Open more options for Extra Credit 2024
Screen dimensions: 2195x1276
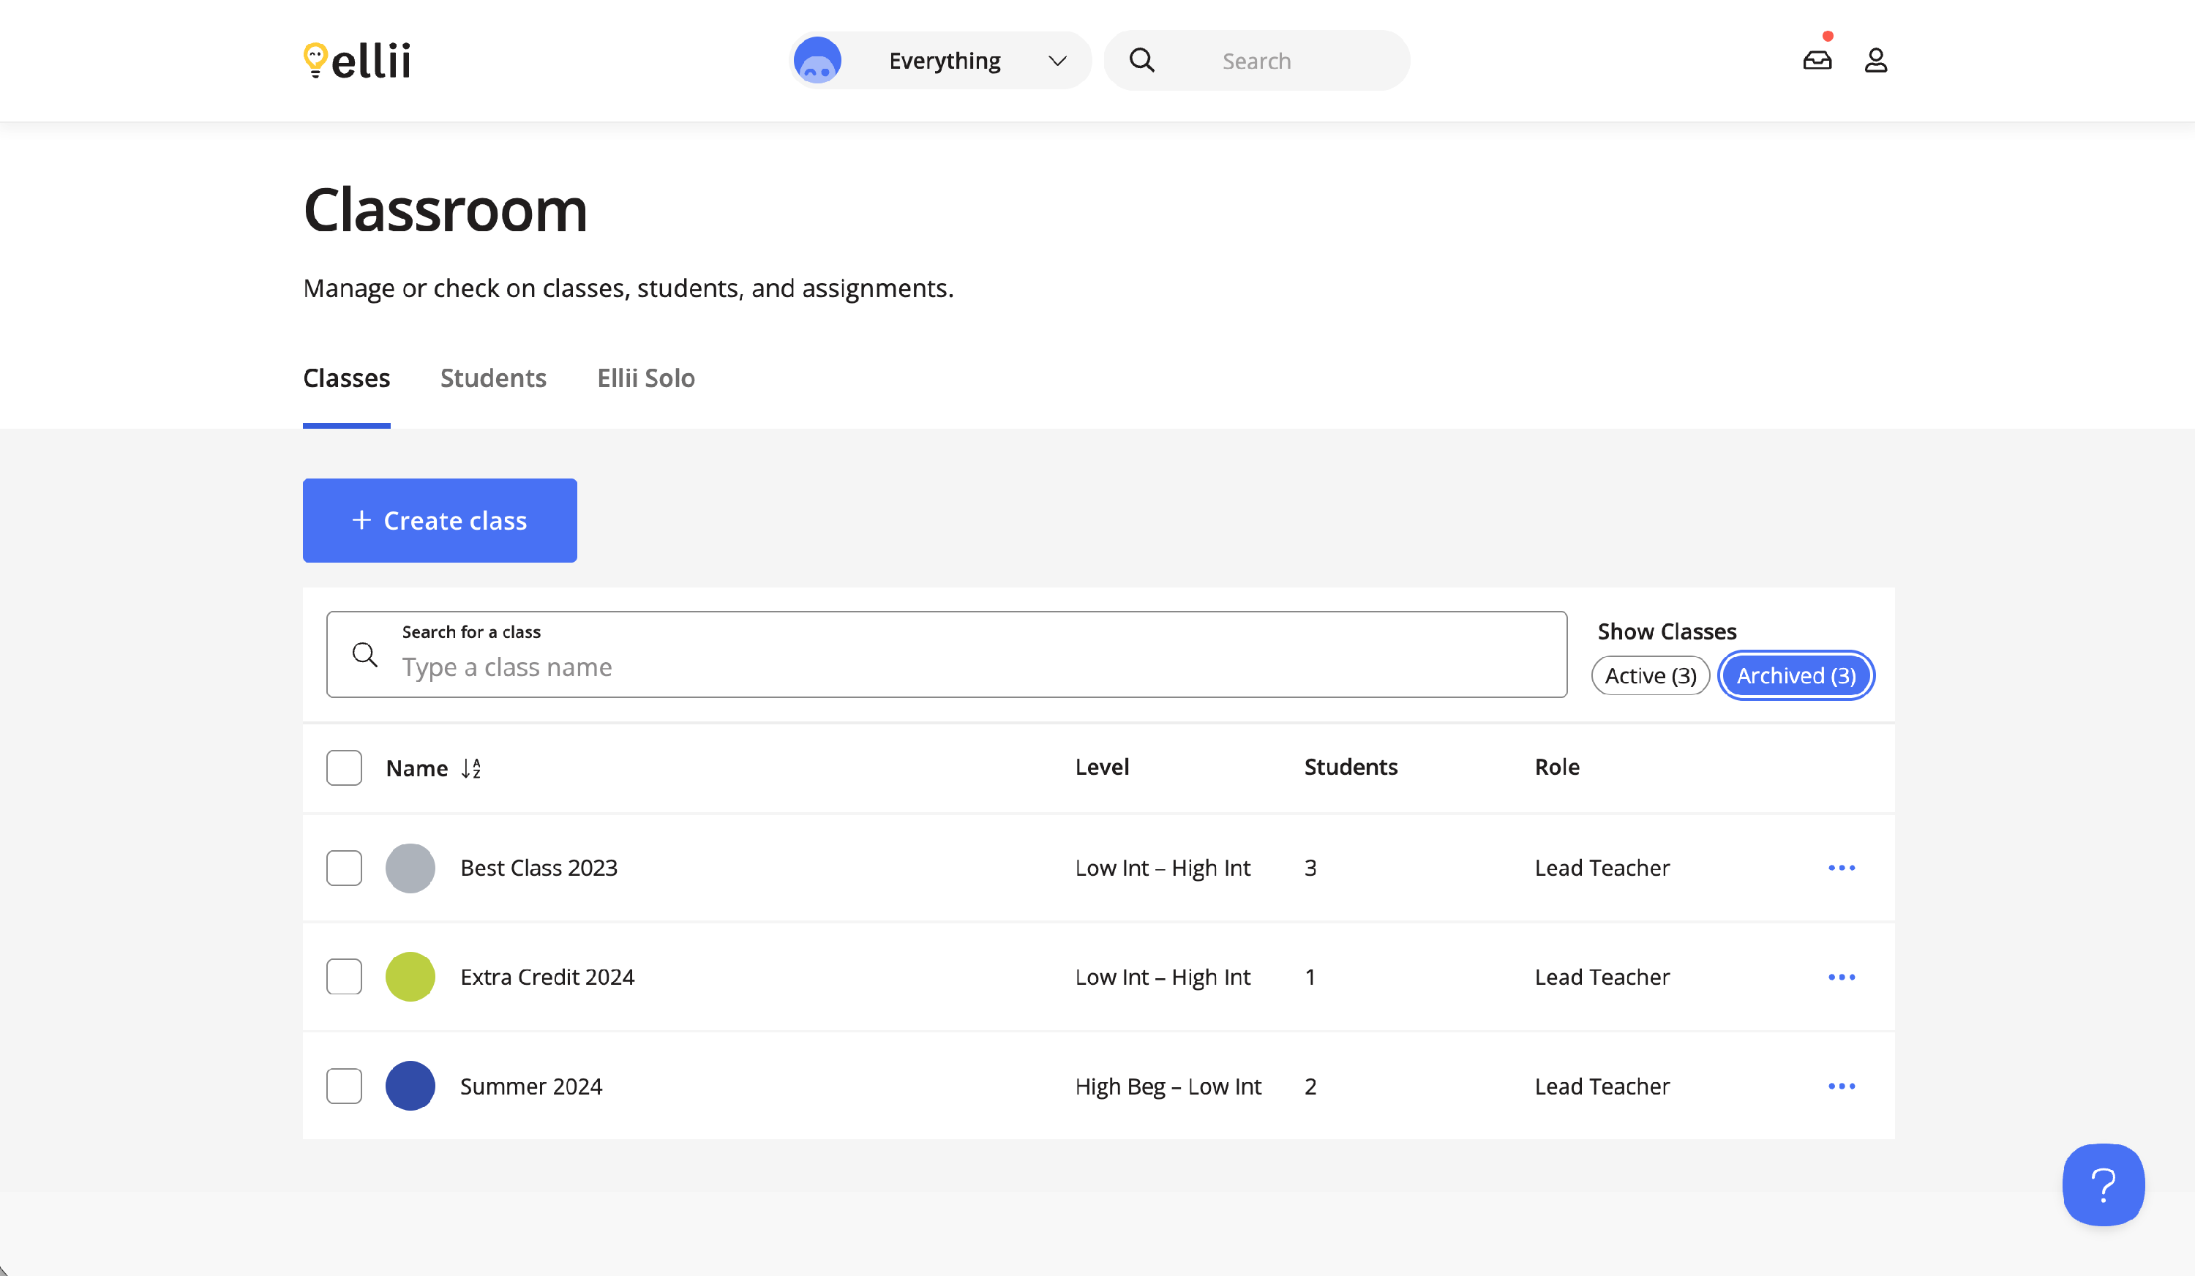(x=1842, y=977)
